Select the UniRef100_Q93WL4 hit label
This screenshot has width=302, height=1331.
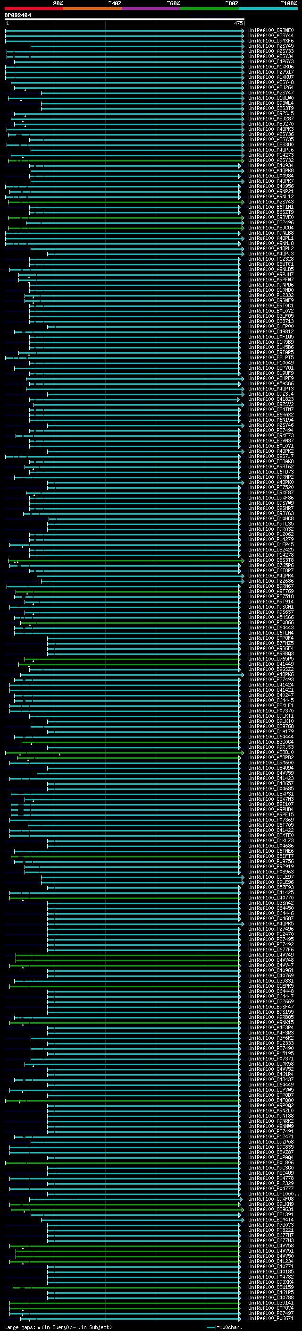pyautogui.click(x=270, y=103)
